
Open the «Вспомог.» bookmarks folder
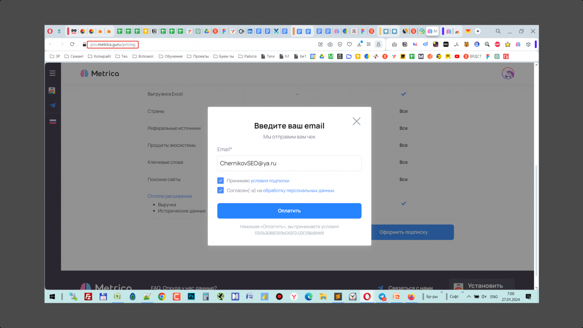[143, 56]
